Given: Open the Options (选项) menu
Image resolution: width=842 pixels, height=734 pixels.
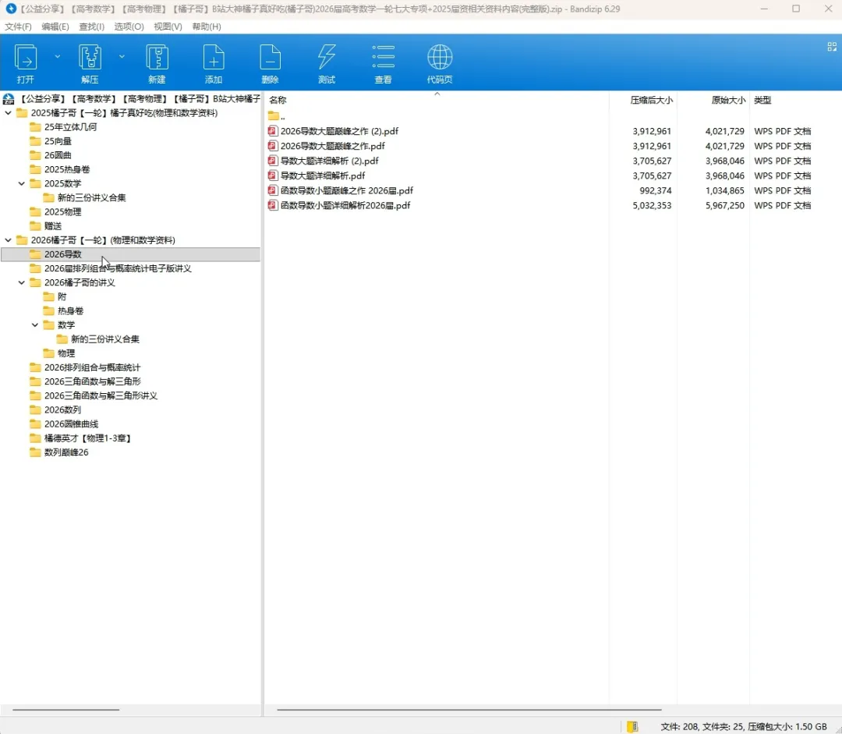Looking at the screenshot, I should tap(129, 27).
